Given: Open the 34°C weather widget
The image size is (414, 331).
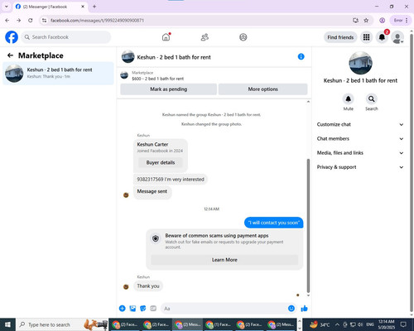Looking at the screenshot, I should click(320, 324).
